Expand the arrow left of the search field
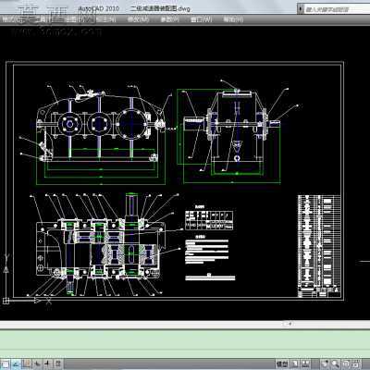Viewport: 370px width, 370px height. coord(301,9)
